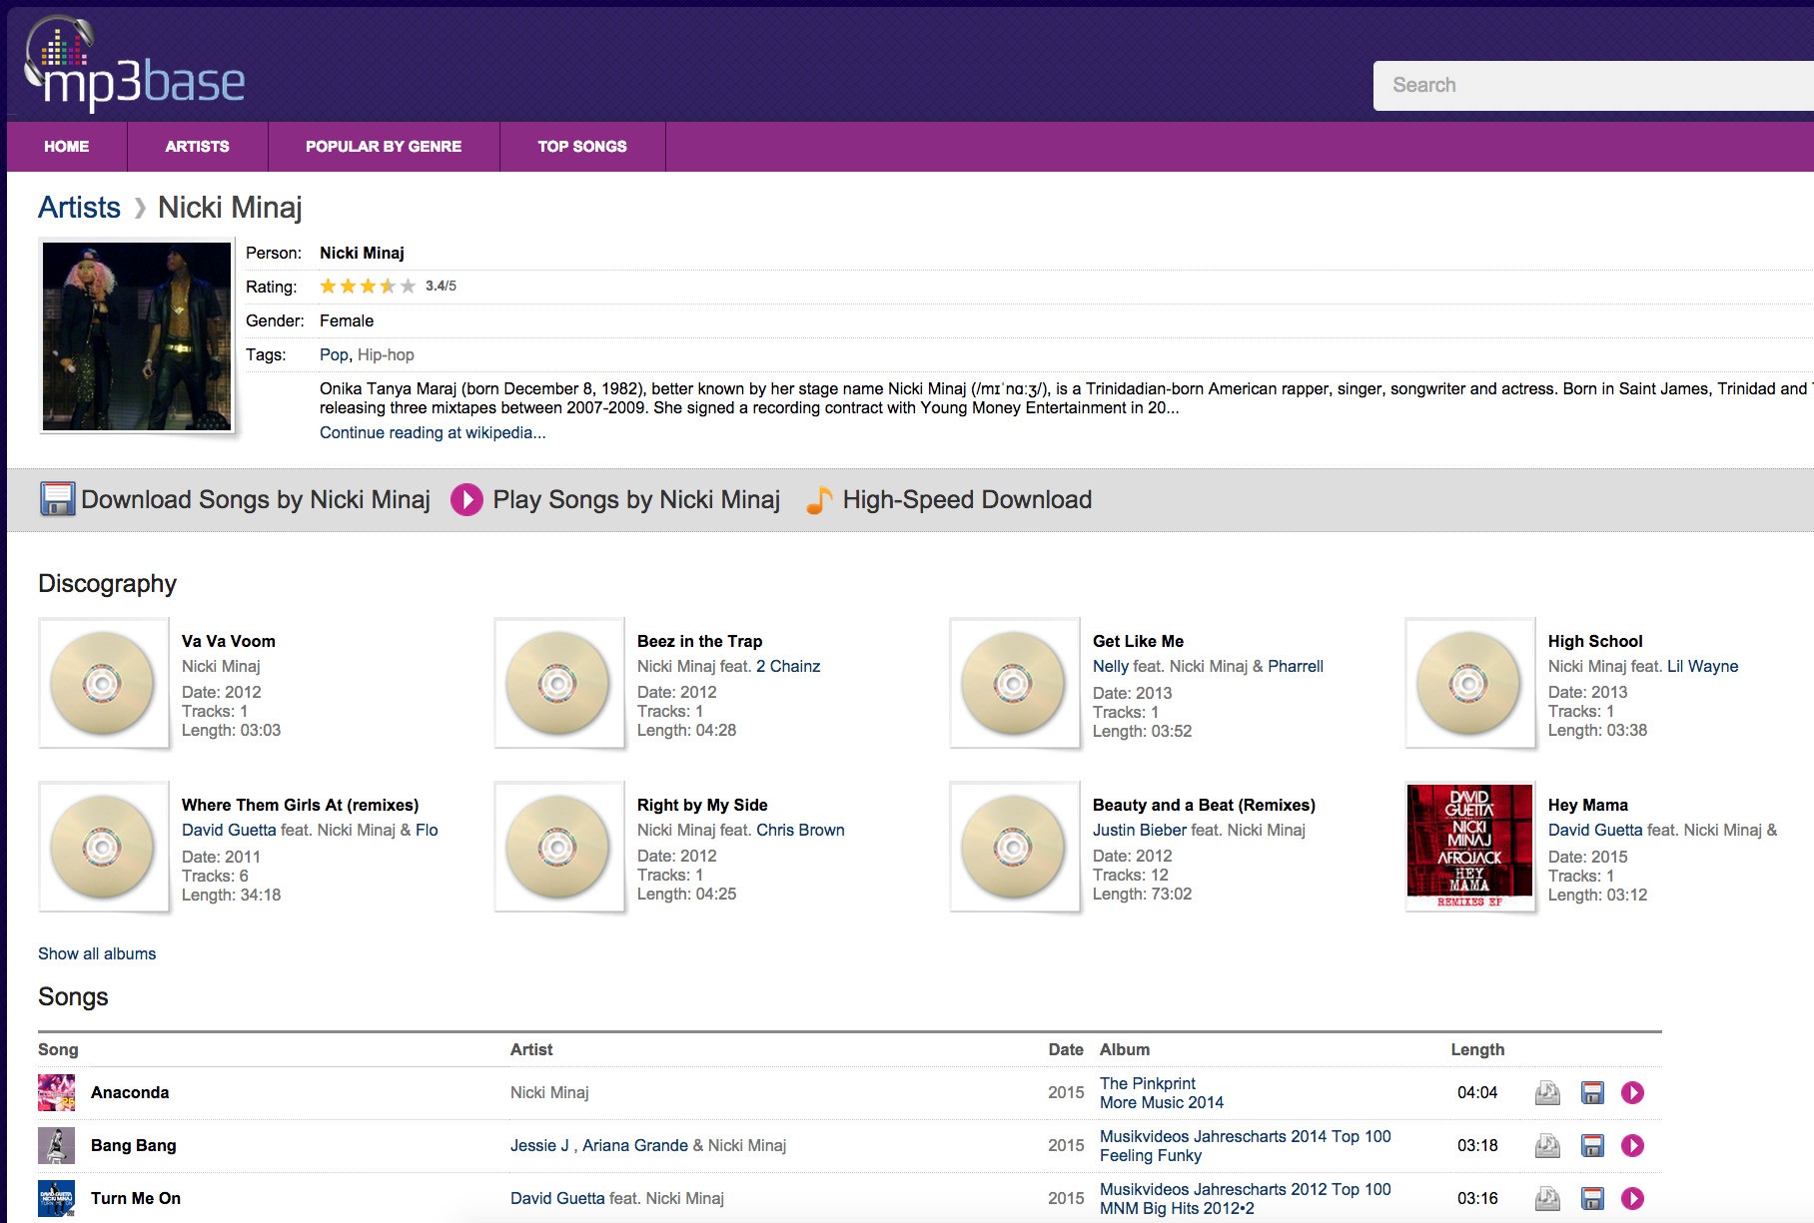
Task: Click the Download Songs floppy disk icon
Action: 57,499
